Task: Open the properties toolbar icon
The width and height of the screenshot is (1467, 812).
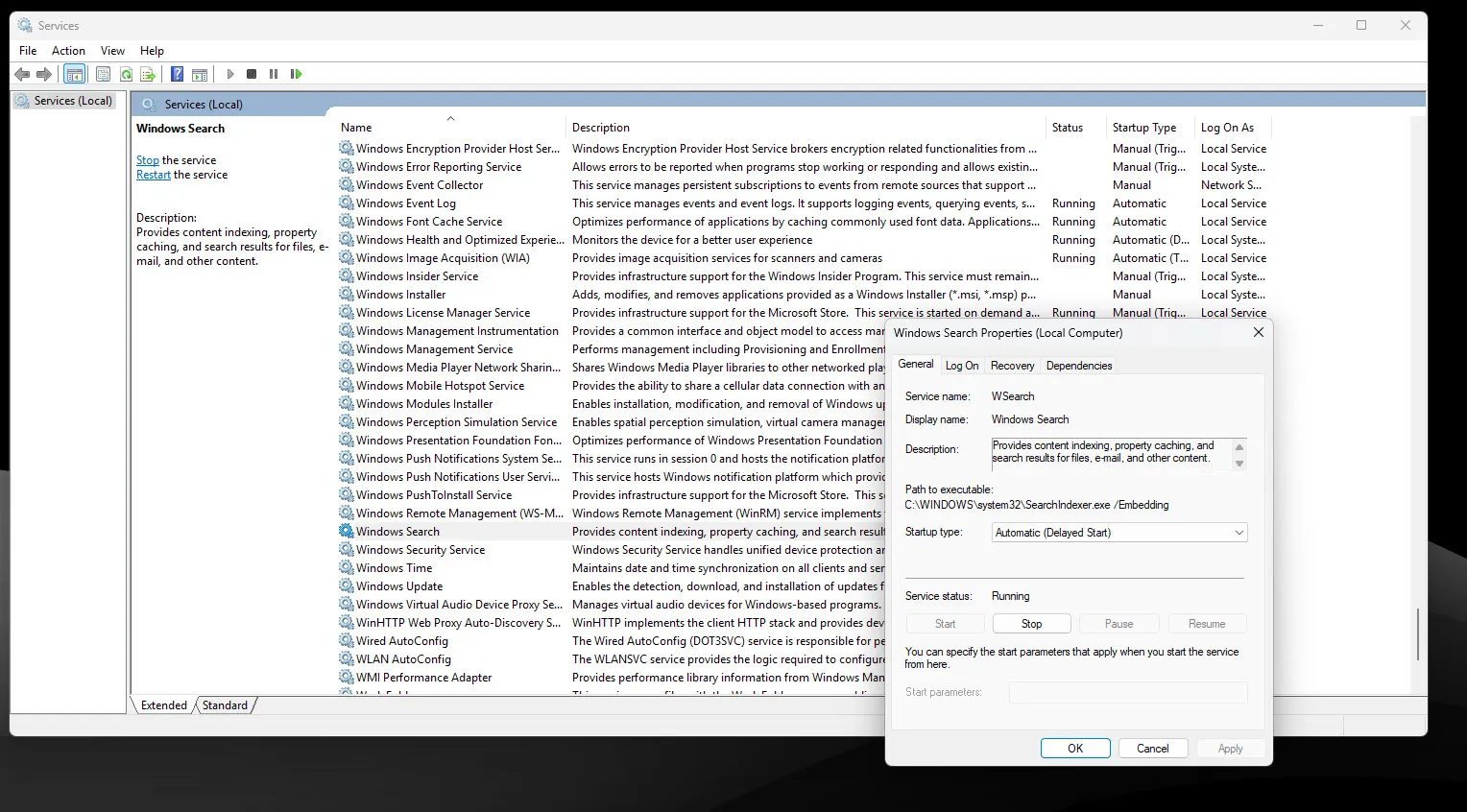Action: pos(103,74)
